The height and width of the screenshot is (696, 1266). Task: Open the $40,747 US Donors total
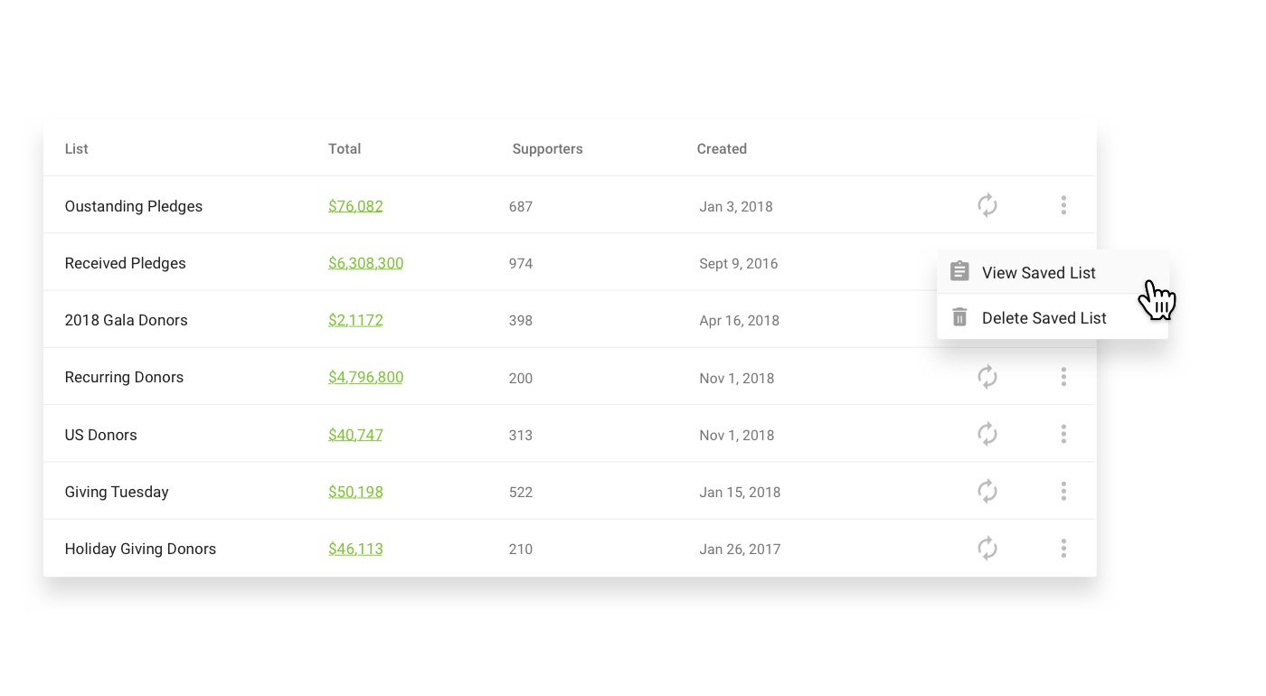coord(355,435)
